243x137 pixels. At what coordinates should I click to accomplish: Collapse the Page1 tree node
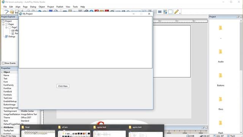click(6, 27)
